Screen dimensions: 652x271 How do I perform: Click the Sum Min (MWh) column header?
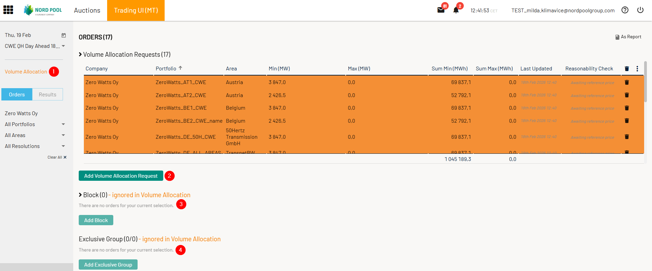click(x=450, y=69)
